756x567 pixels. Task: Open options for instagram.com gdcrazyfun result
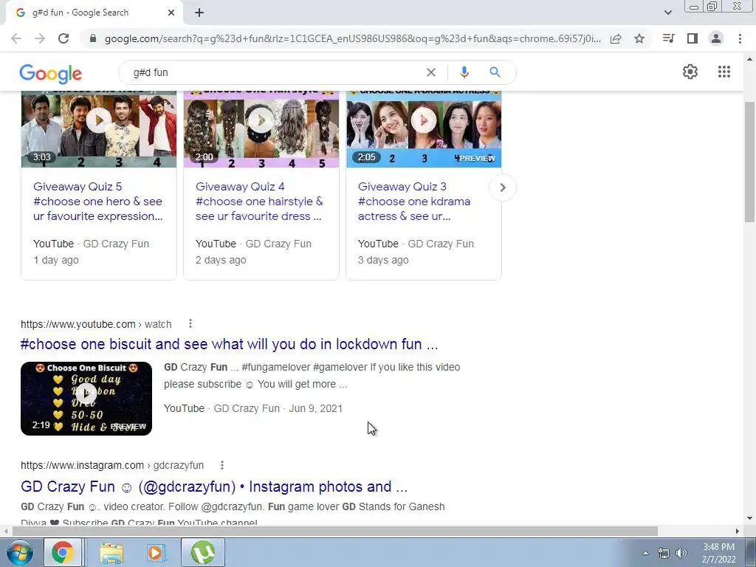click(221, 465)
